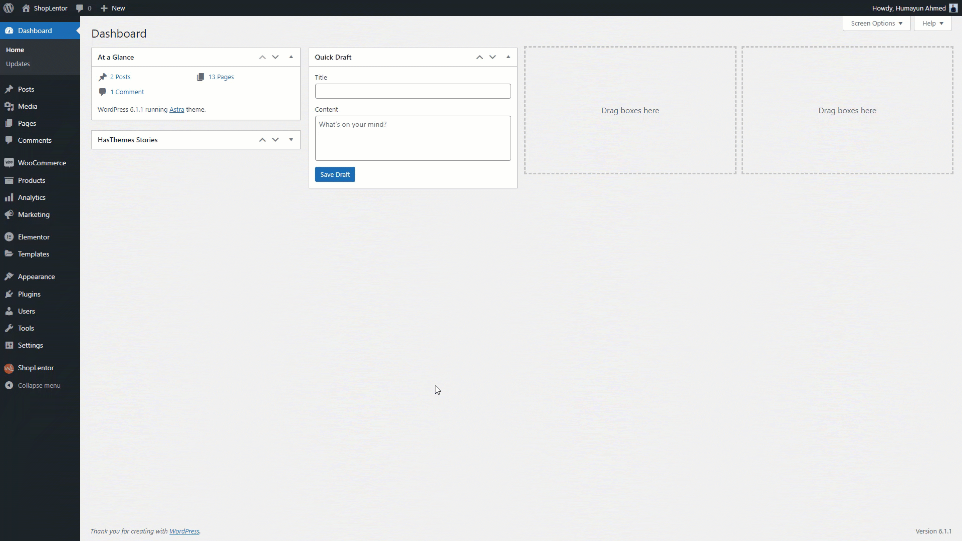Click the user avatar in top bar
Image resolution: width=962 pixels, height=541 pixels.
[x=953, y=8]
